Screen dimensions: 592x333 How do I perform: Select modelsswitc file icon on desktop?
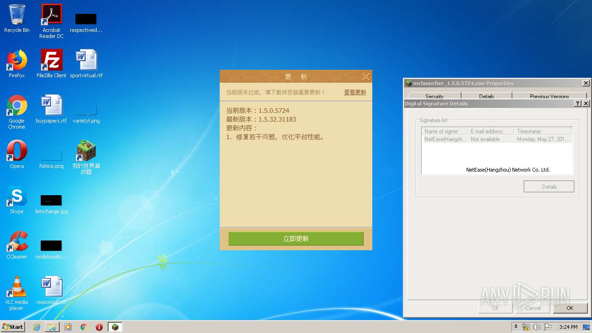coord(51,250)
